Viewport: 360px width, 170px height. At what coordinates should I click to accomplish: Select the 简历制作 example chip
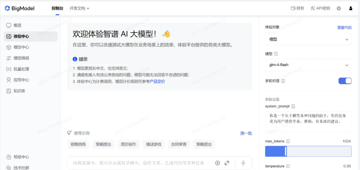[x=129, y=144]
